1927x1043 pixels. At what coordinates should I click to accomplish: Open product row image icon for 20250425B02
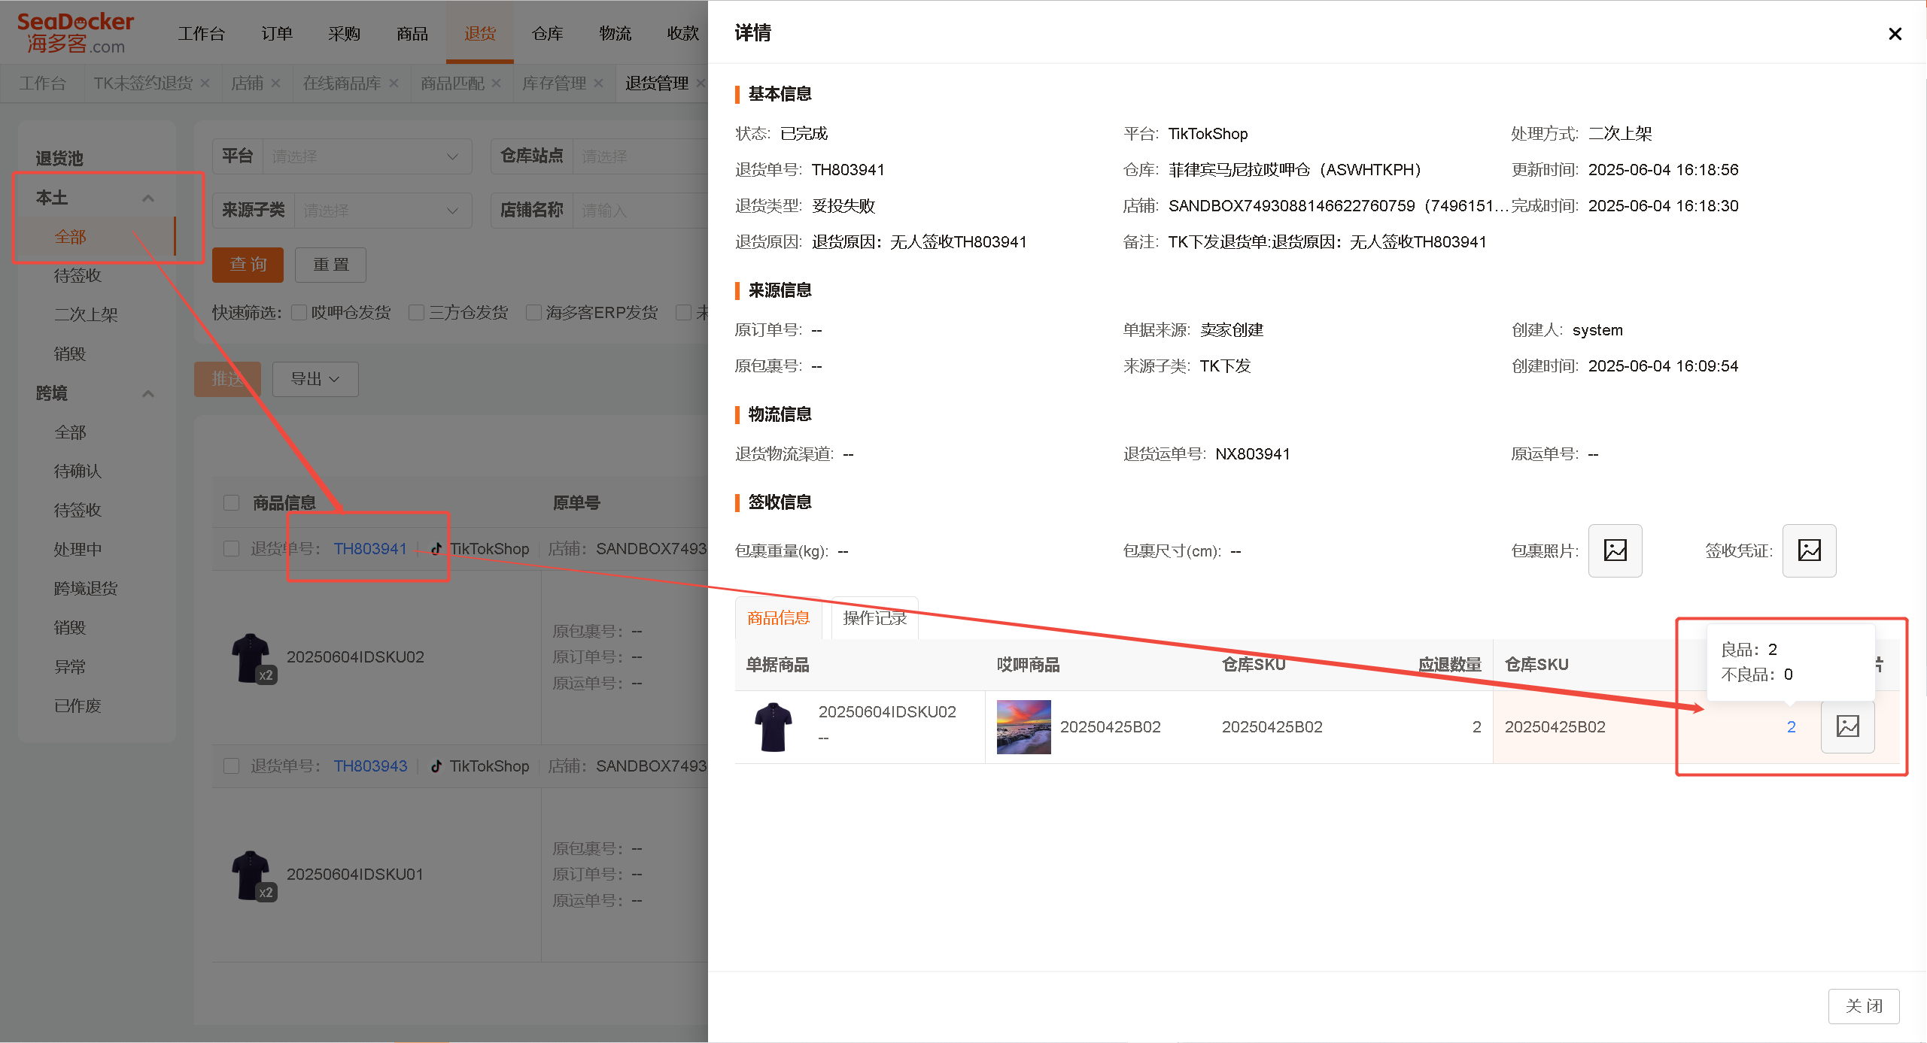click(1847, 726)
